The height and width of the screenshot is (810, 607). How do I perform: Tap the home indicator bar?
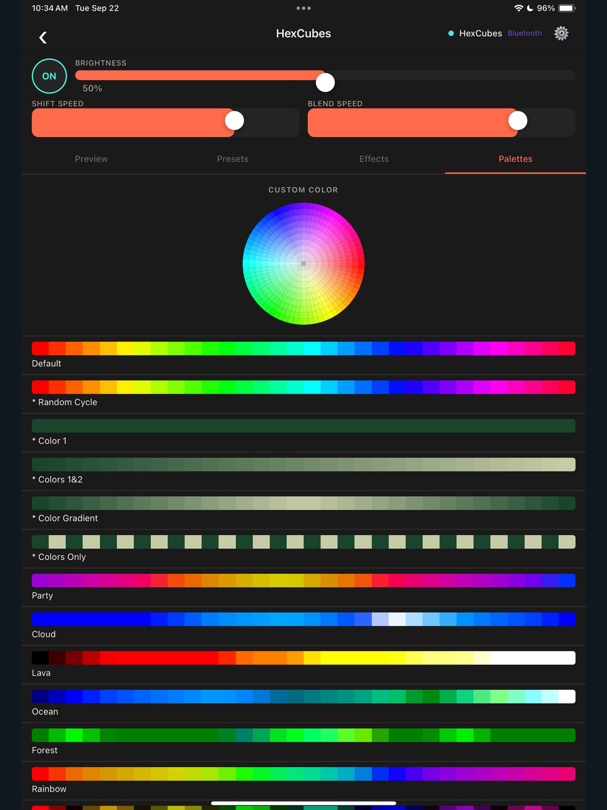[303, 803]
